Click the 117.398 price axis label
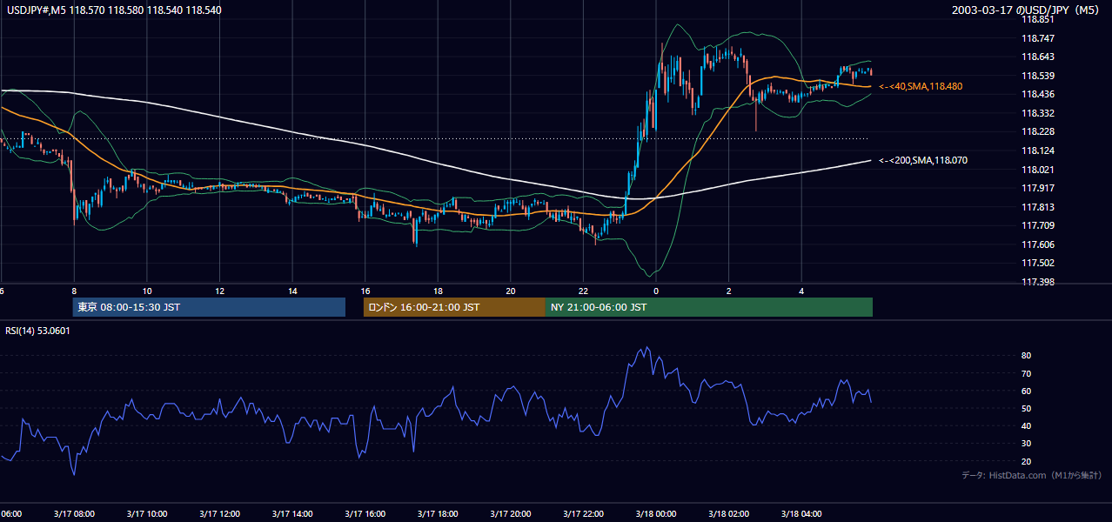 point(1039,282)
